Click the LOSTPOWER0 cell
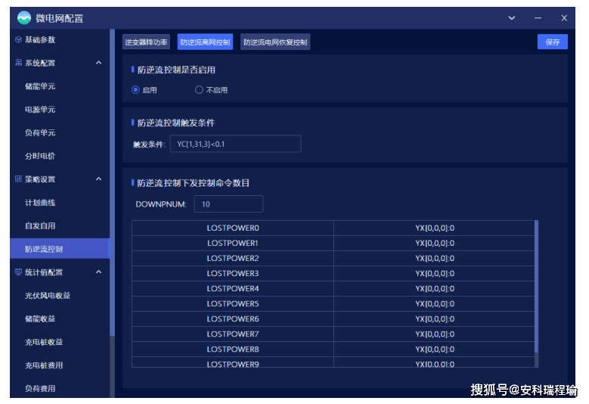Viewport: 589px width, 404px height. tap(233, 228)
